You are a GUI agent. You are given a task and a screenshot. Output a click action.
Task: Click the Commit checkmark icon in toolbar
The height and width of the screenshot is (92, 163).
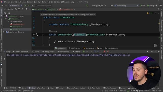29,6
